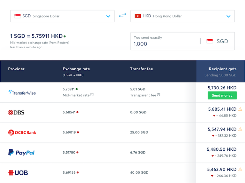Screen dimensions: 245x183
Task: Open the TransferWise logo
Action: click(x=22, y=92)
